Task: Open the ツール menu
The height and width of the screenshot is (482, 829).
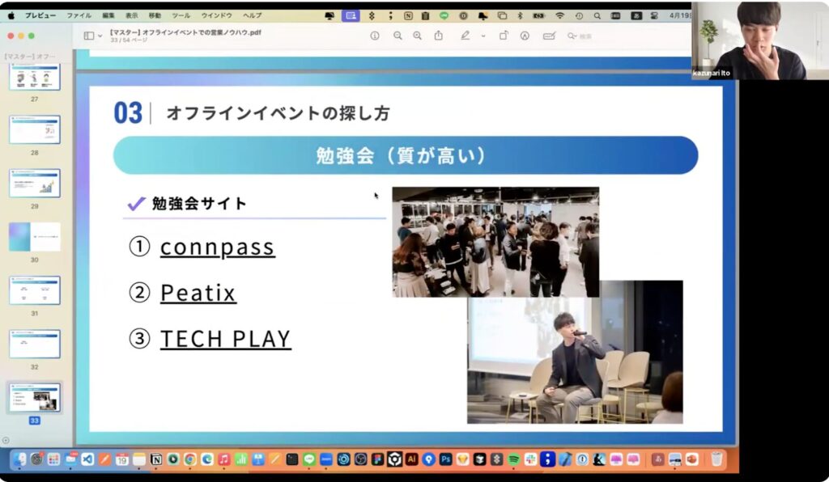Action: tap(181, 15)
